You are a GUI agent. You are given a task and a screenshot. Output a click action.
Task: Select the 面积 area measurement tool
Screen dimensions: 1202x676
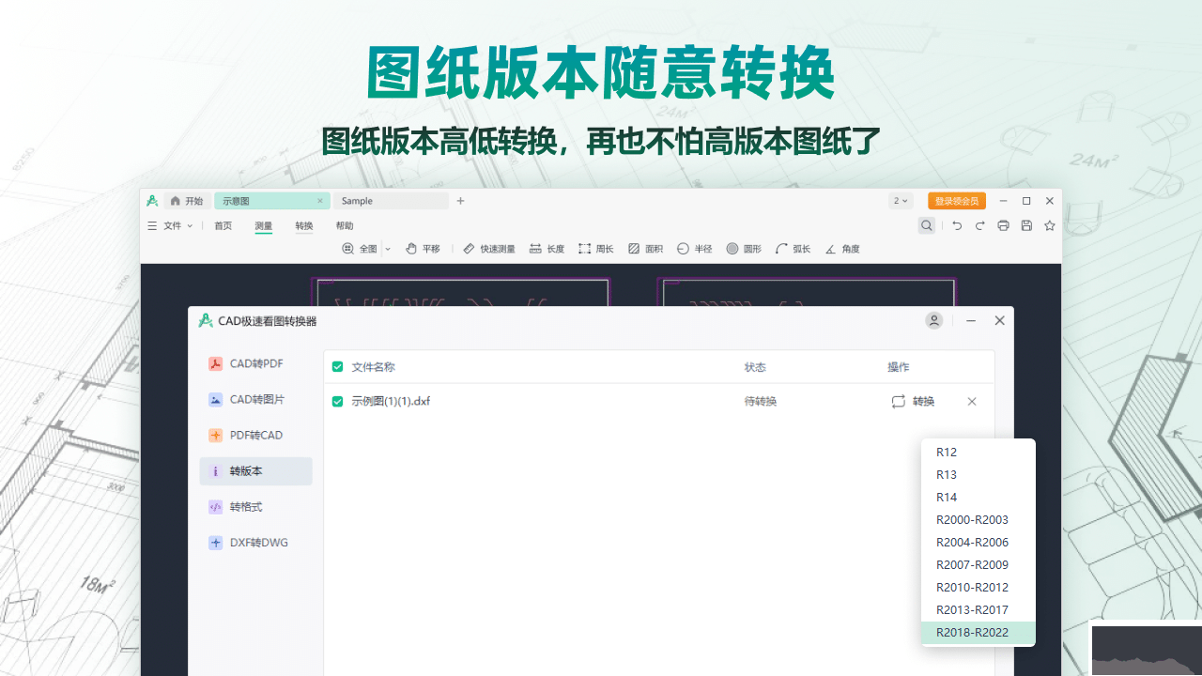point(645,248)
